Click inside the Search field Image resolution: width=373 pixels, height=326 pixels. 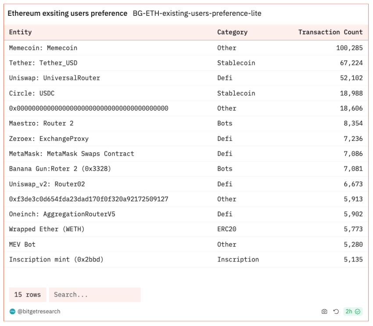(x=94, y=294)
